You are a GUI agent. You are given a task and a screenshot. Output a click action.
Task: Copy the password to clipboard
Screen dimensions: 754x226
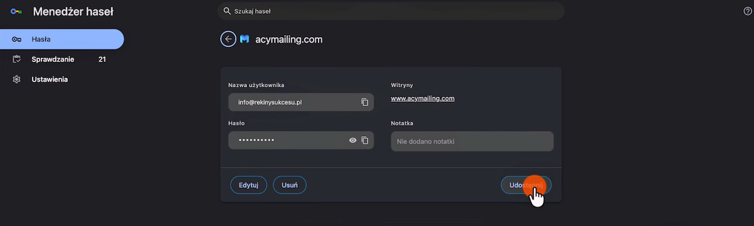(364, 140)
